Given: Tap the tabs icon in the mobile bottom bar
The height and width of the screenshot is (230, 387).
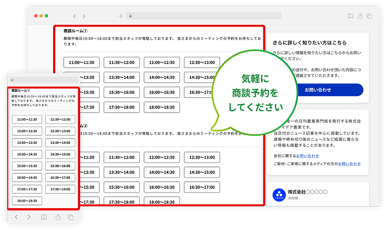Looking at the screenshot, I should pos(71,216).
